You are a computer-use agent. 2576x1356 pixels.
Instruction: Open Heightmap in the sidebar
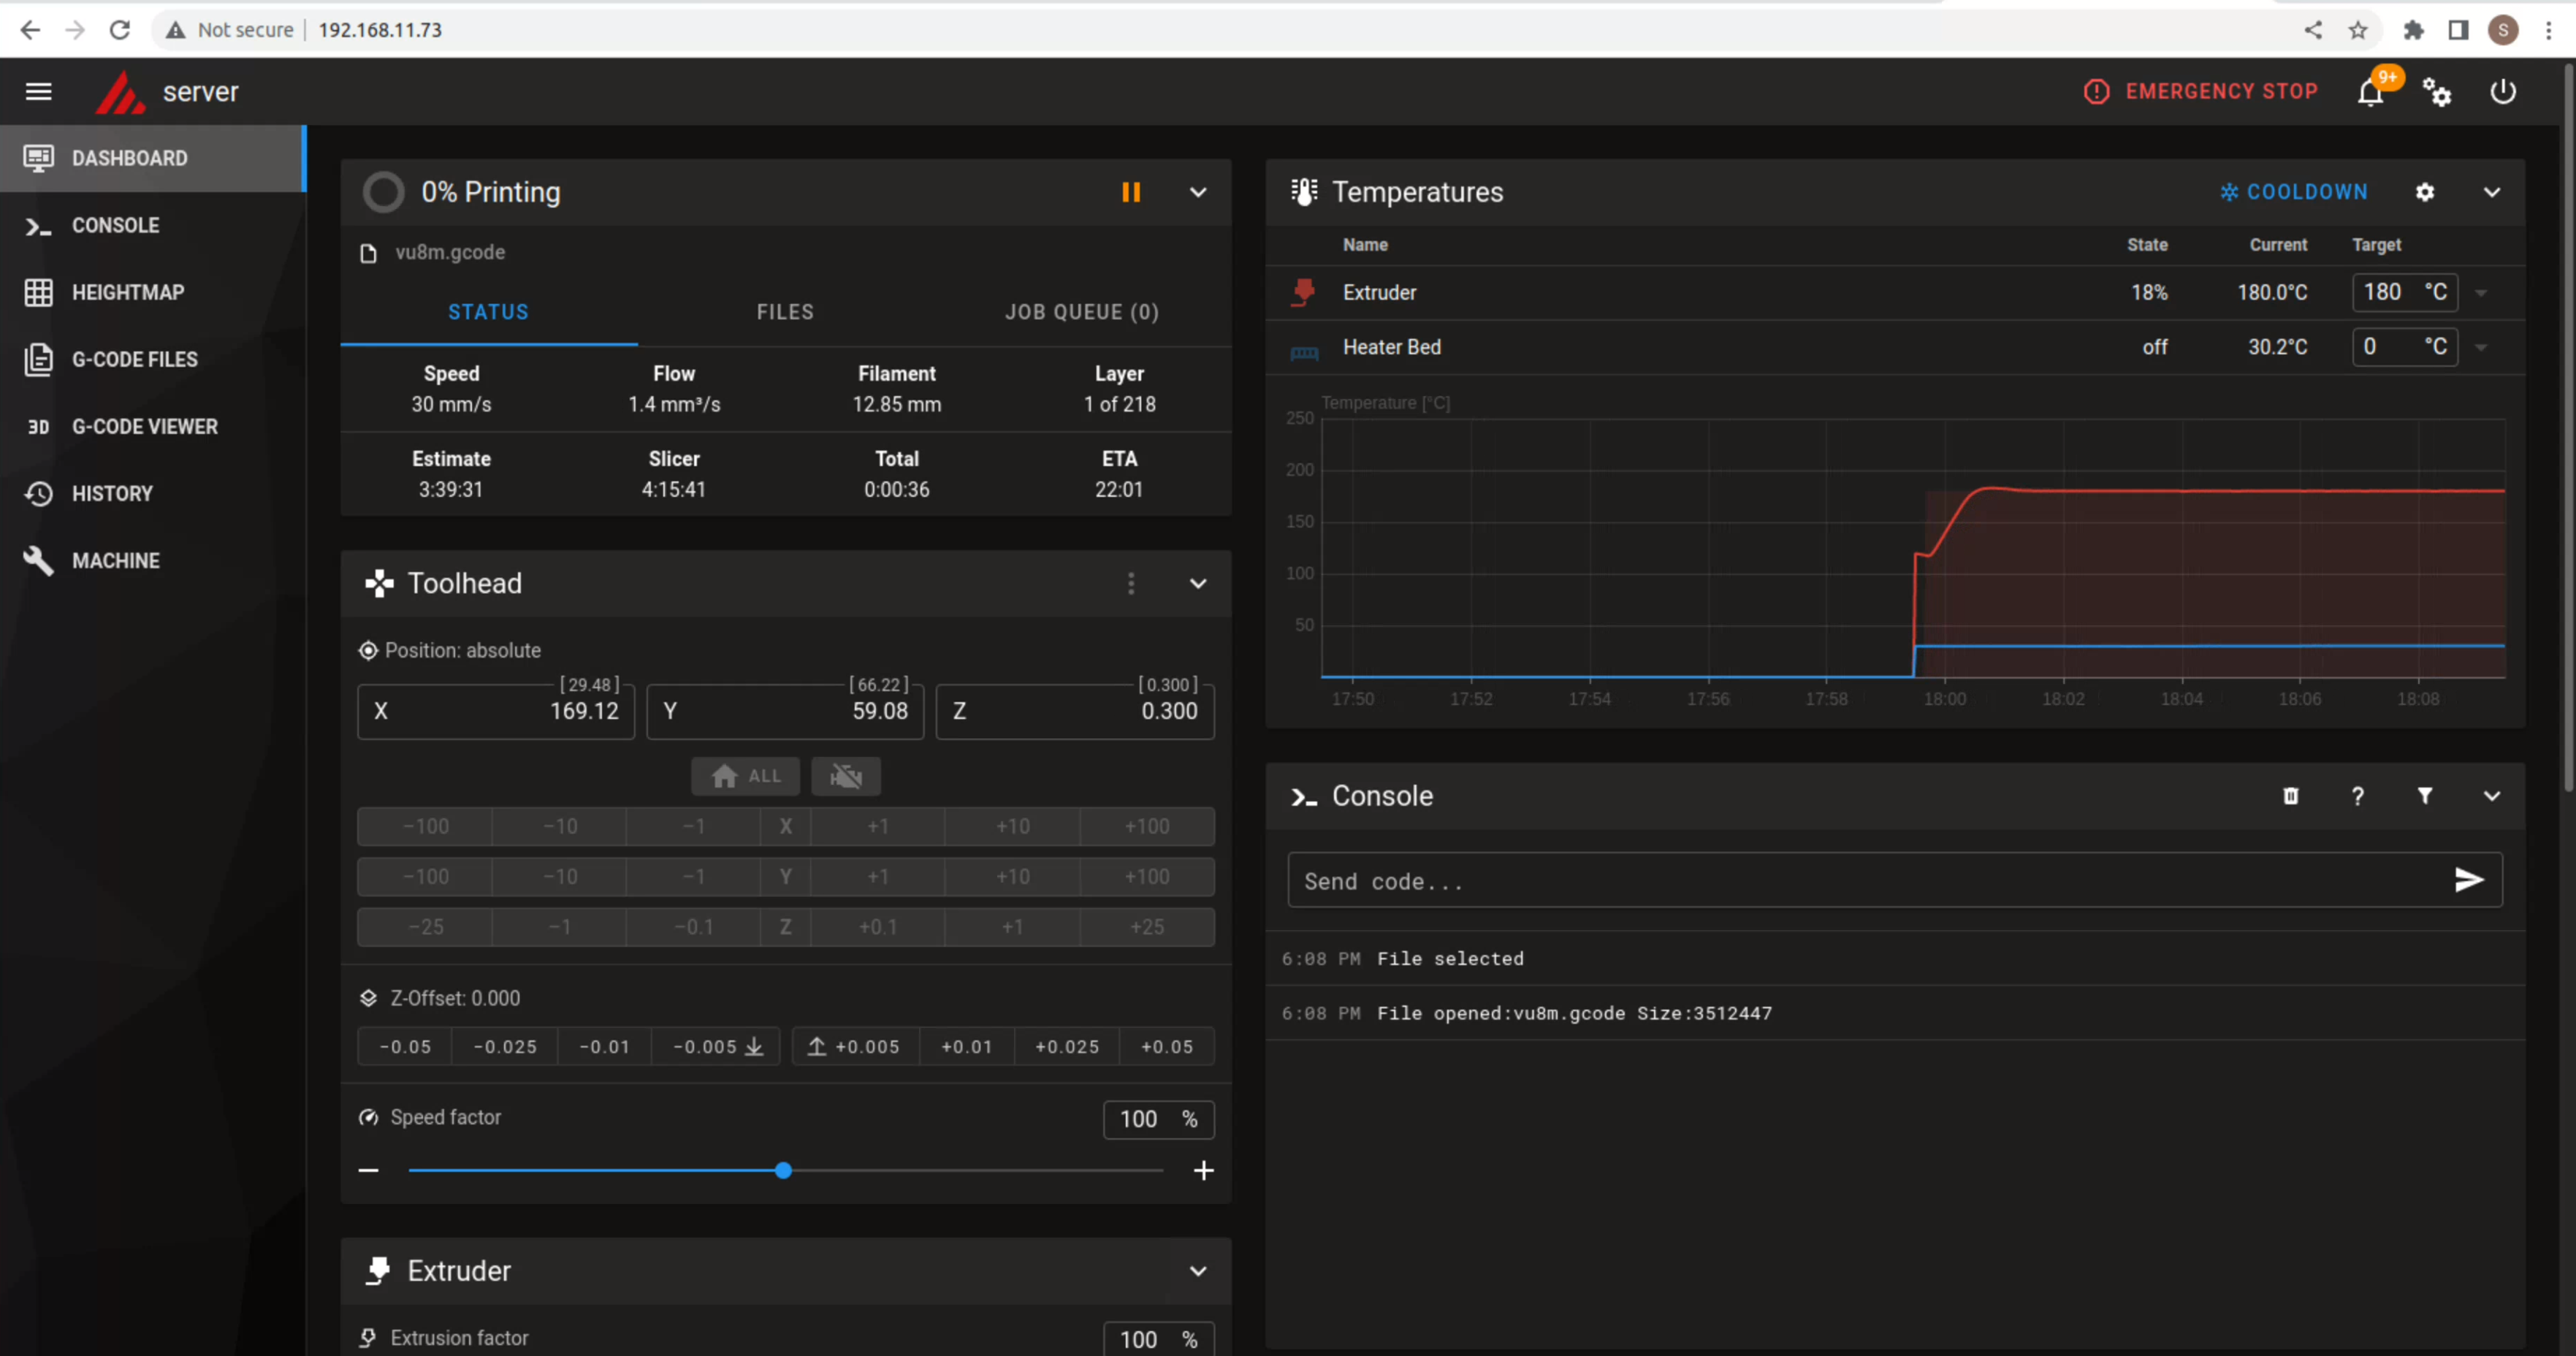click(127, 292)
